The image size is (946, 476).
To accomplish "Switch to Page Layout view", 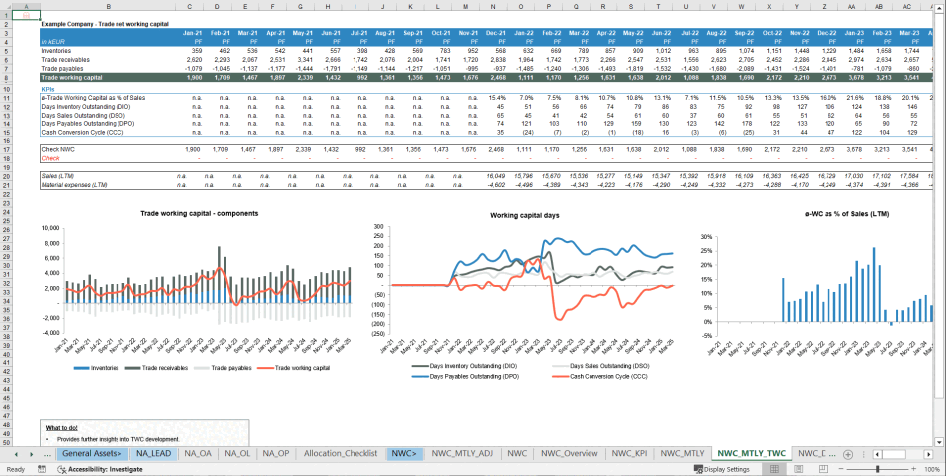I will (800, 469).
